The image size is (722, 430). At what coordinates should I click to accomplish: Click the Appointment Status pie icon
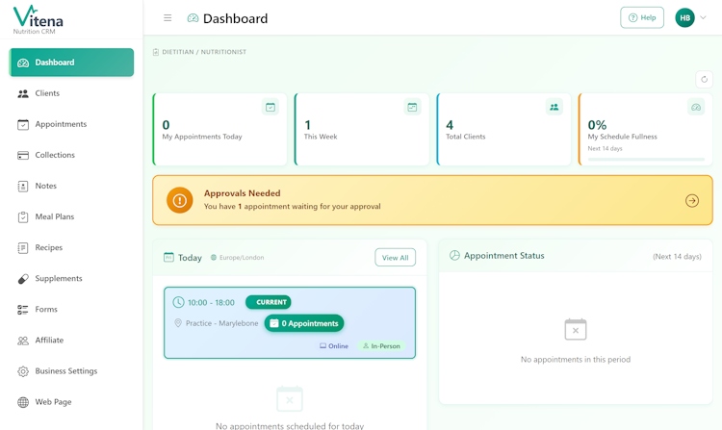[x=454, y=255]
